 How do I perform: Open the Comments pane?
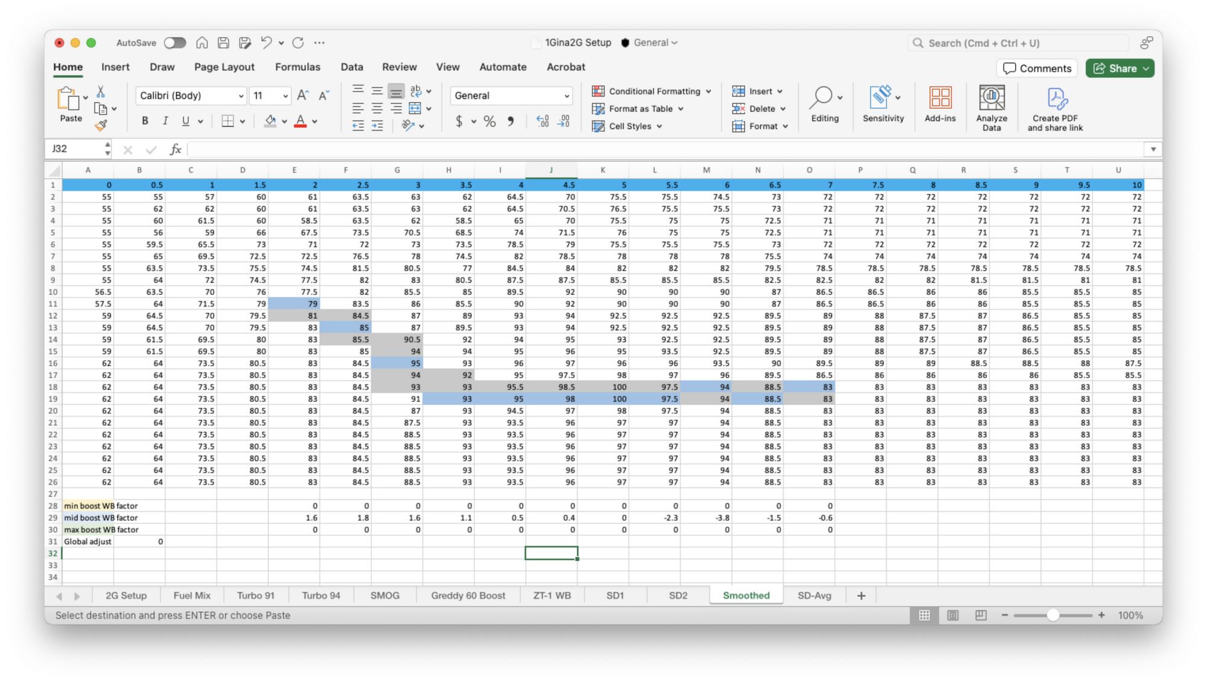[x=1037, y=68]
